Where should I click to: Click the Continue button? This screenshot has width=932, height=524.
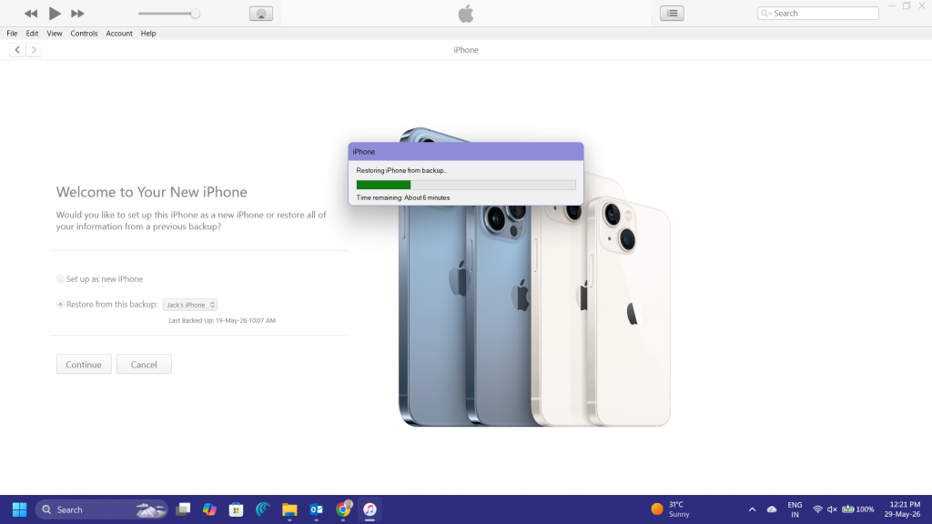[x=84, y=364]
